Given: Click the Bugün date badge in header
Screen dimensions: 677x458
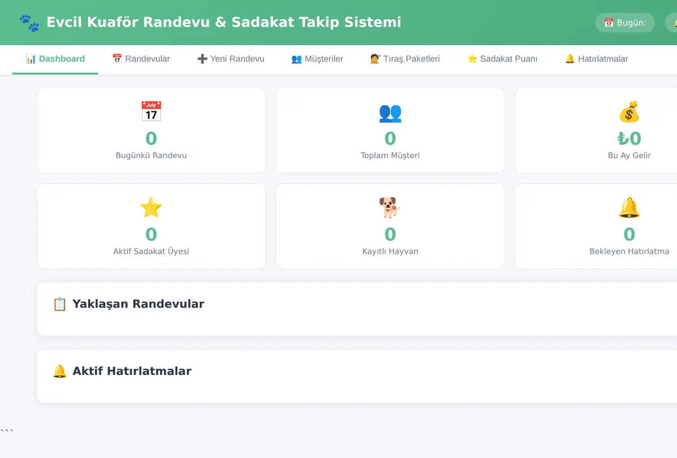Looking at the screenshot, I should [625, 23].
